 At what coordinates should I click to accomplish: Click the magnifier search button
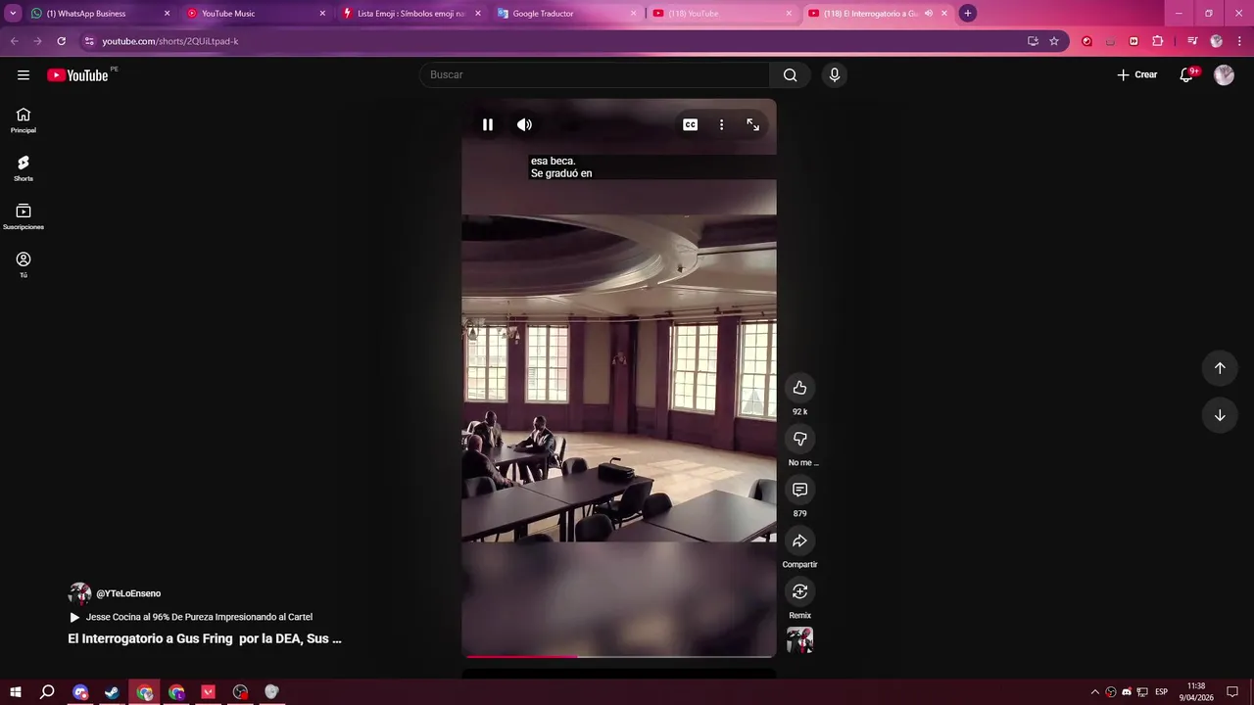[791, 75]
